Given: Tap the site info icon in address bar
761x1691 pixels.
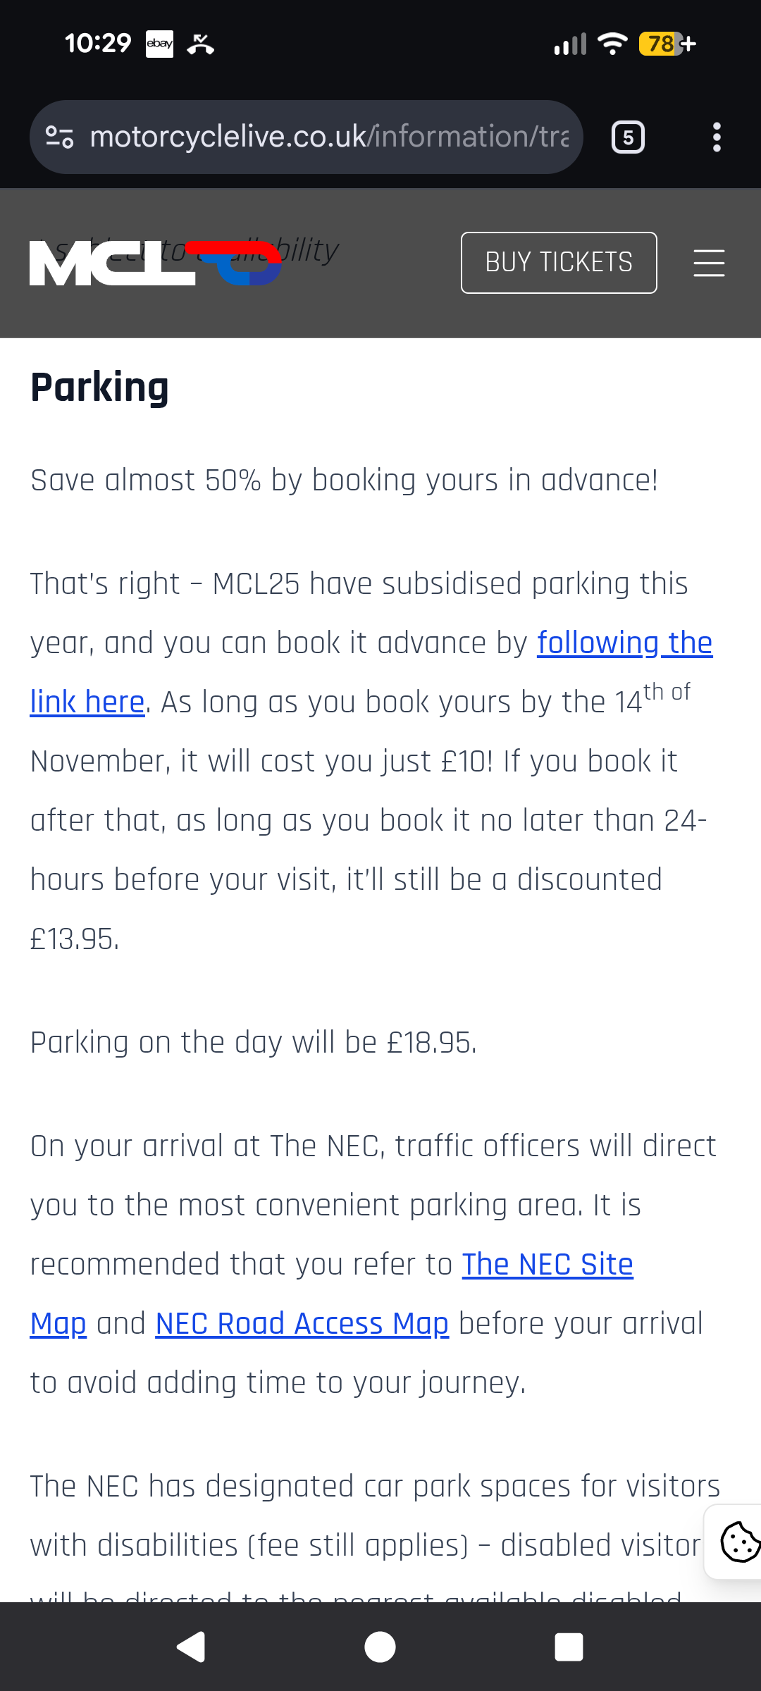Looking at the screenshot, I should click(x=60, y=137).
